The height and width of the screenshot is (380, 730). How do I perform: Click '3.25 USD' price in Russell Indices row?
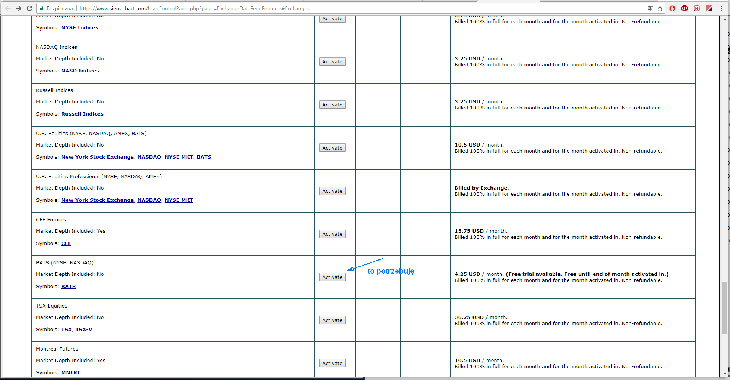(x=467, y=102)
